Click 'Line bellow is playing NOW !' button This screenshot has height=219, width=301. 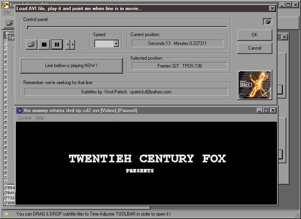point(71,66)
